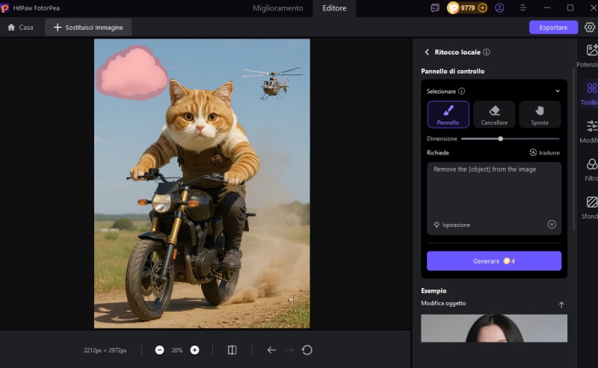Viewport: 598px width, 368px height.
Task: Open the Modifica adjustments sidebar item
Action: tap(589, 131)
